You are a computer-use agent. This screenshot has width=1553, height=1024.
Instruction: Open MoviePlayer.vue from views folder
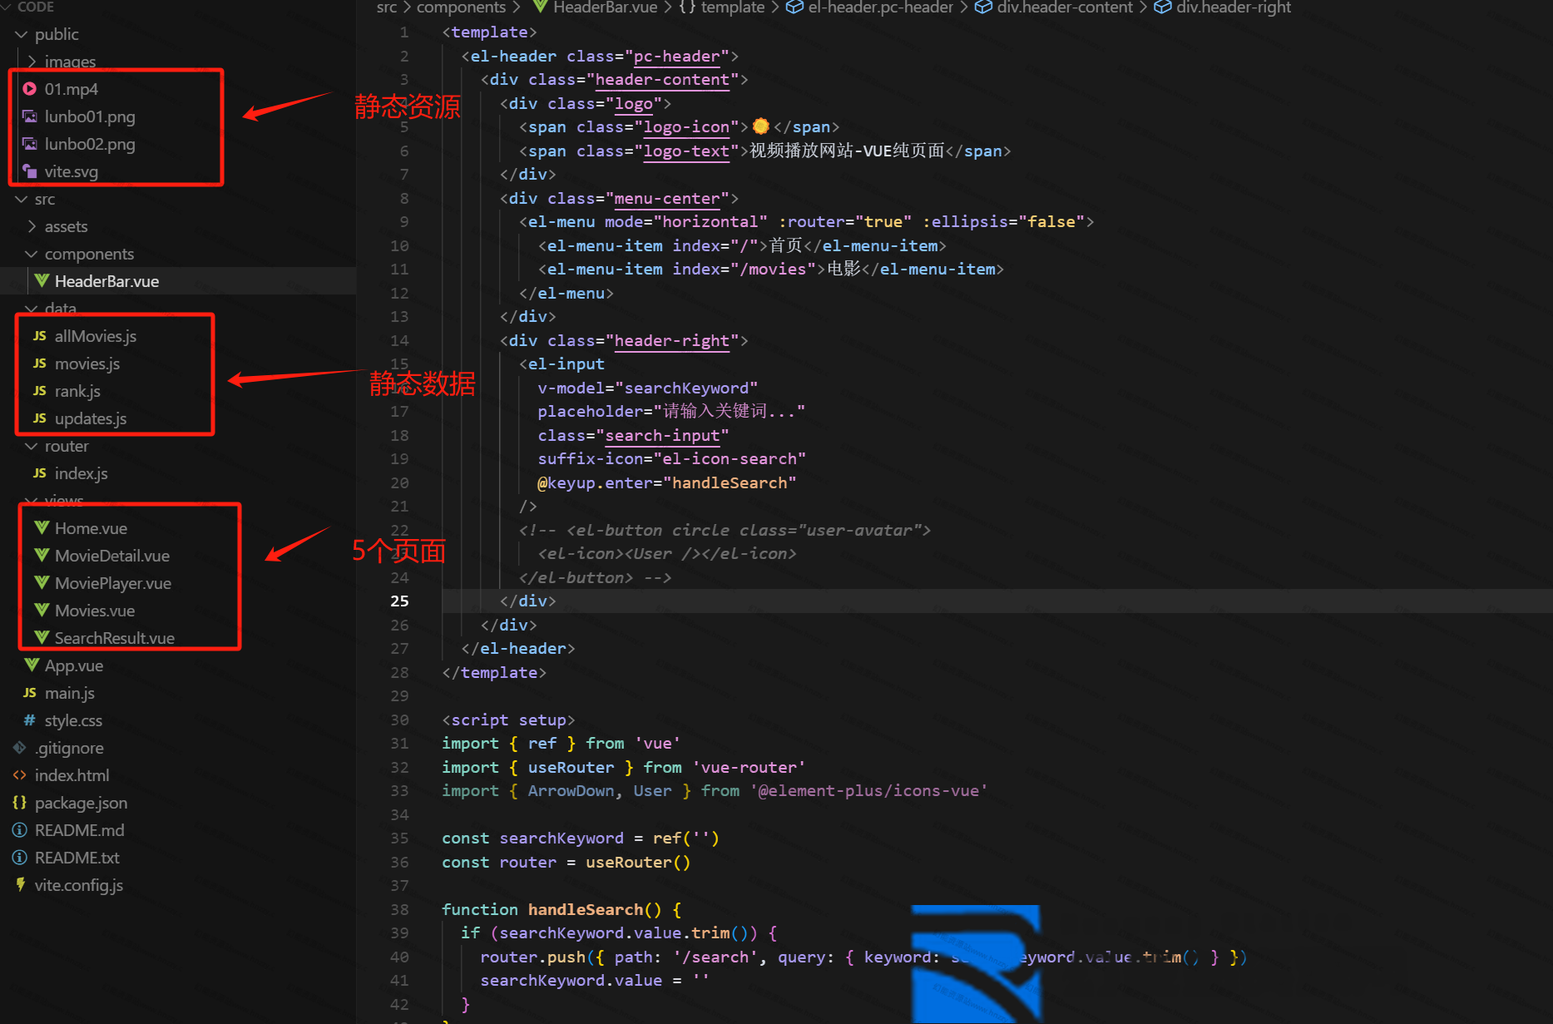point(112,583)
